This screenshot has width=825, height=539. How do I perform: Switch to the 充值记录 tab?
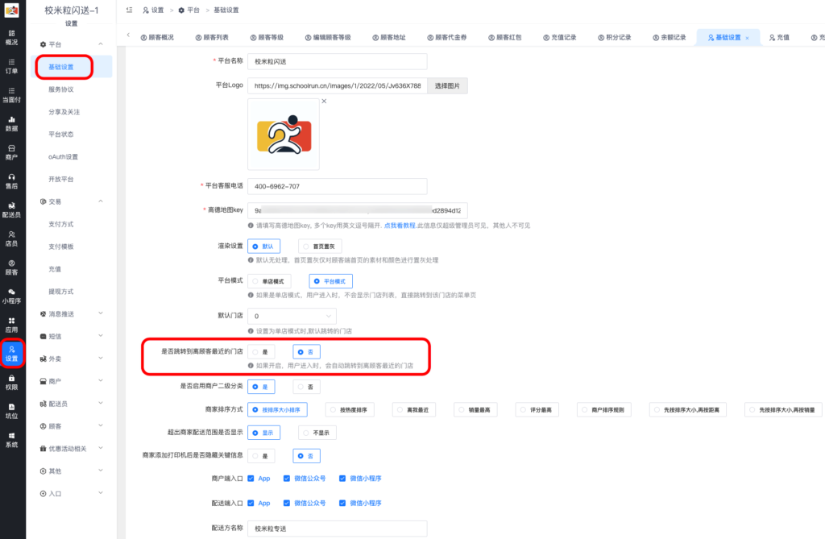pyautogui.click(x=560, y=36)
